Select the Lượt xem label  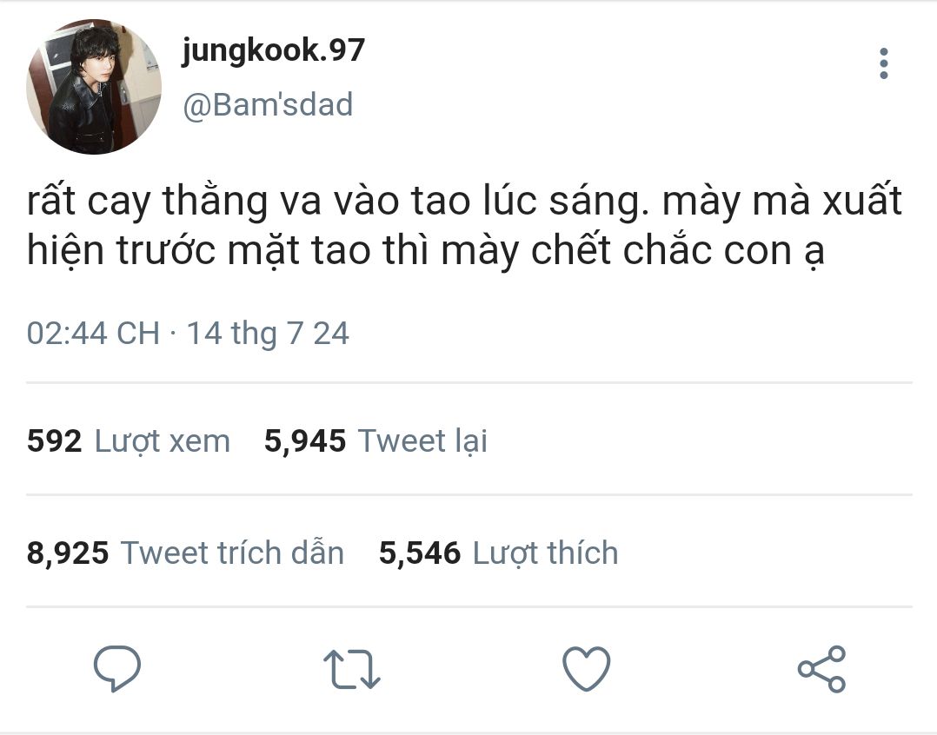(x=163, y=442)
